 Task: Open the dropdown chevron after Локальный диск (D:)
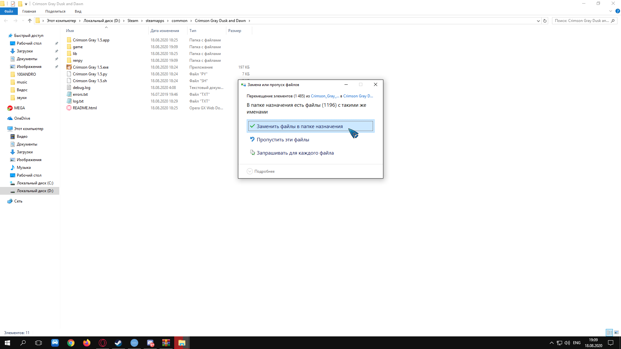[x=124, y=21]
